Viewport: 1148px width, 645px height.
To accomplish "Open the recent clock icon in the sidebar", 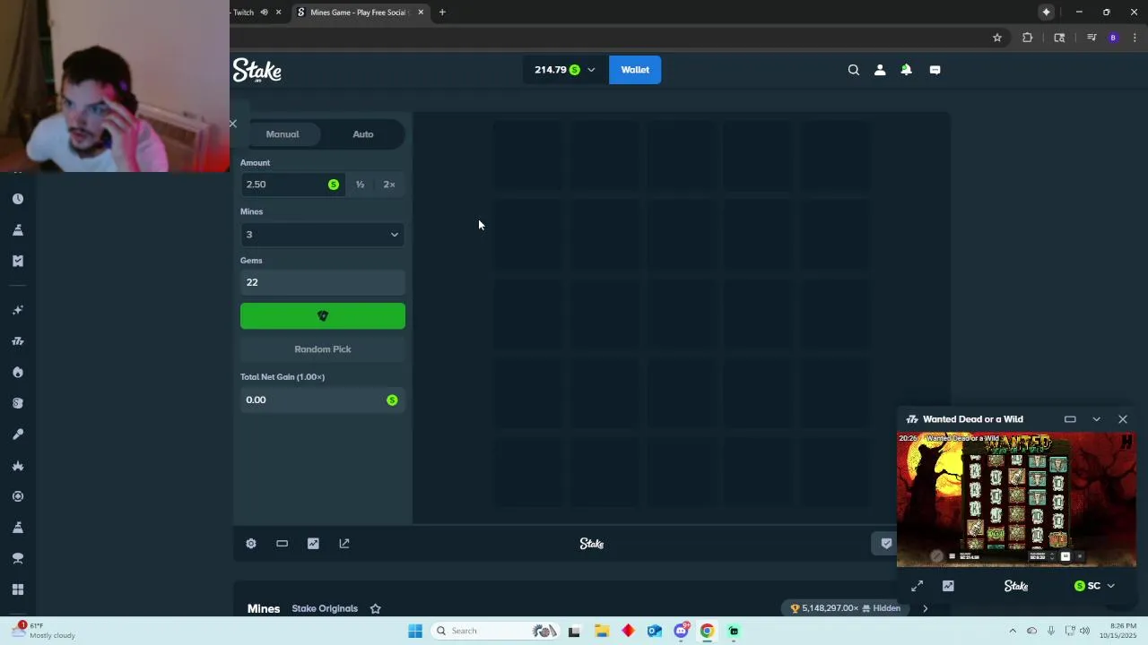I will point(17,199).
